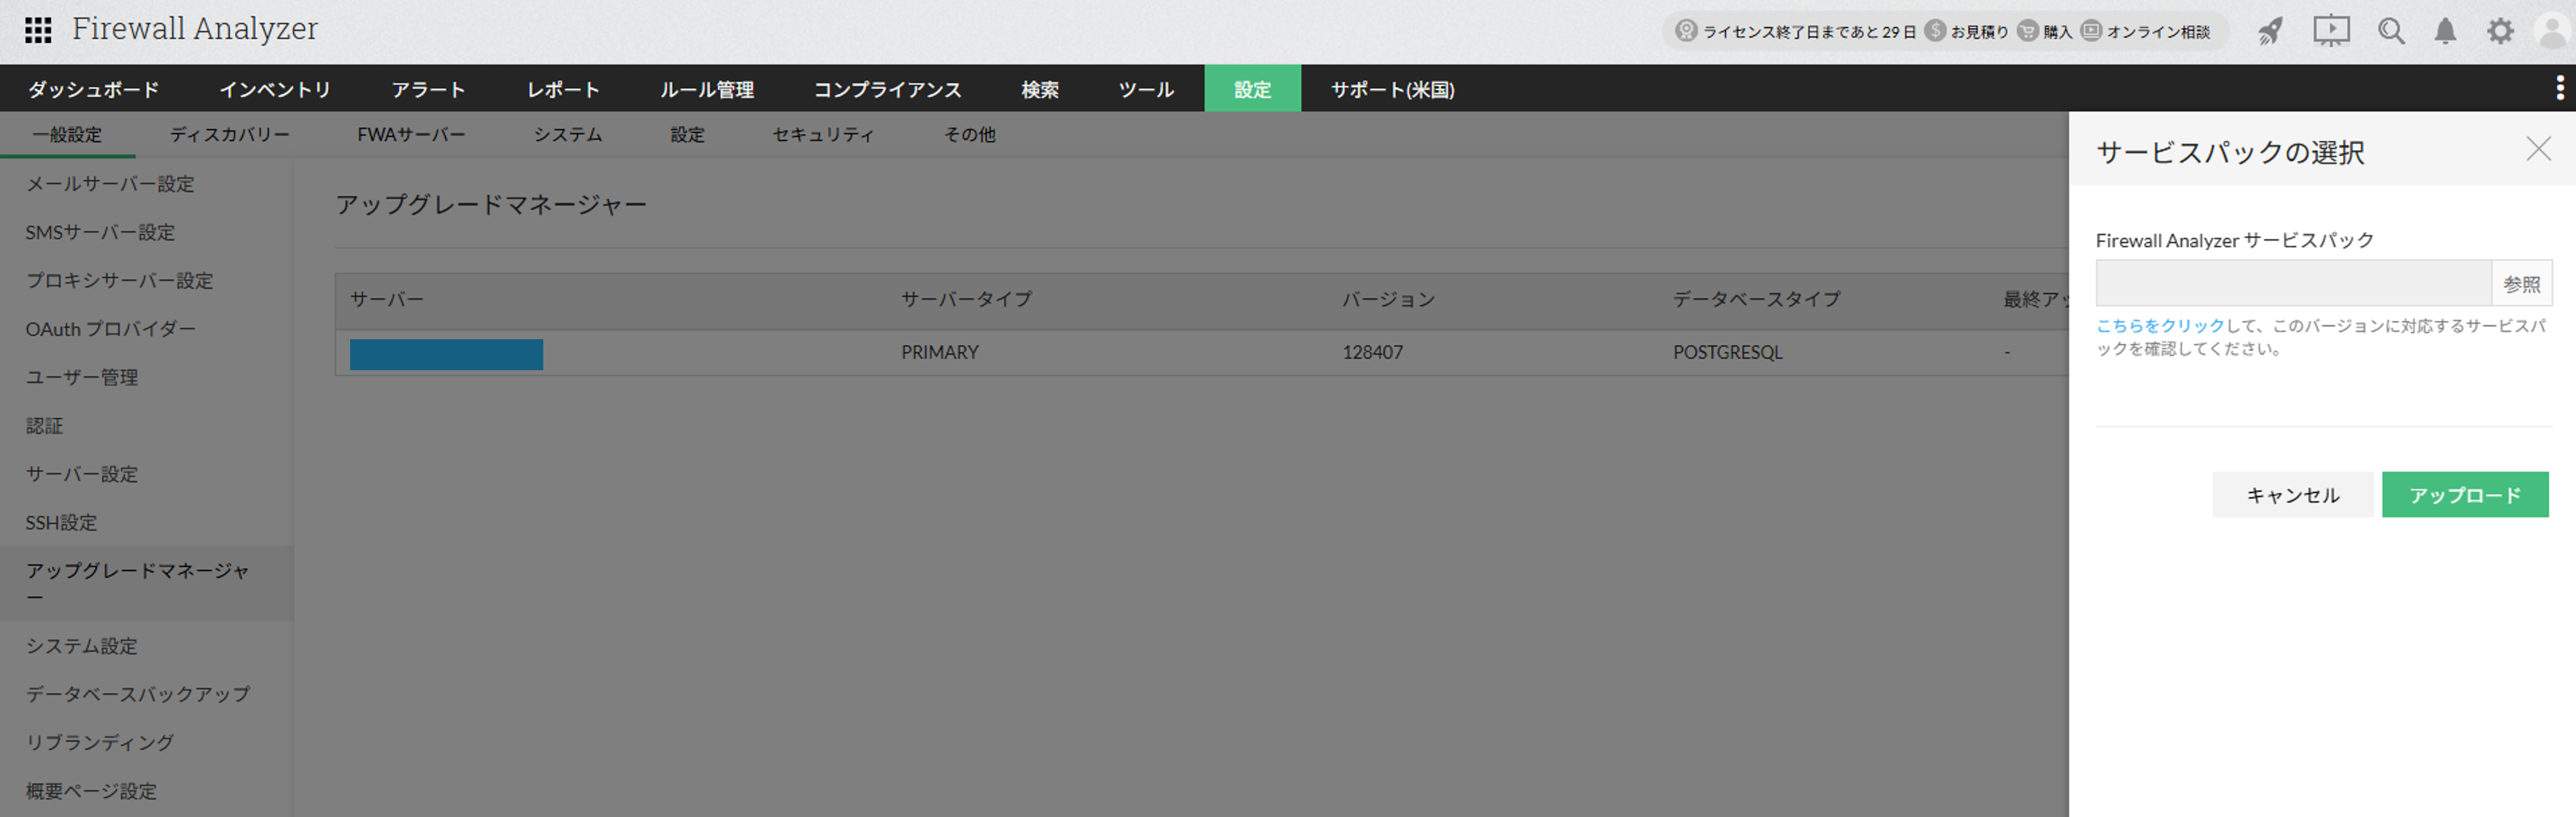The height and width of the screenshot is (817, 2576).
Task: Open the apps grid launcher icon
Action: click(x=38, y=30)
